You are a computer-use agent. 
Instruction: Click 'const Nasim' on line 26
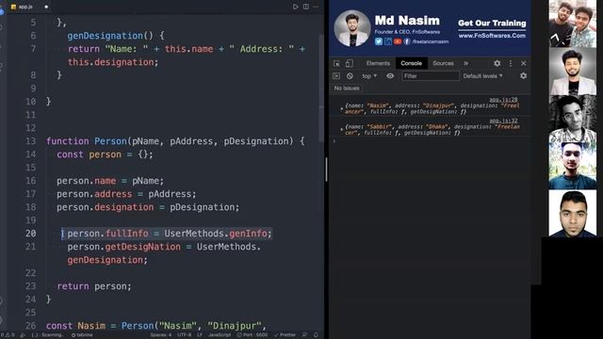75,326
